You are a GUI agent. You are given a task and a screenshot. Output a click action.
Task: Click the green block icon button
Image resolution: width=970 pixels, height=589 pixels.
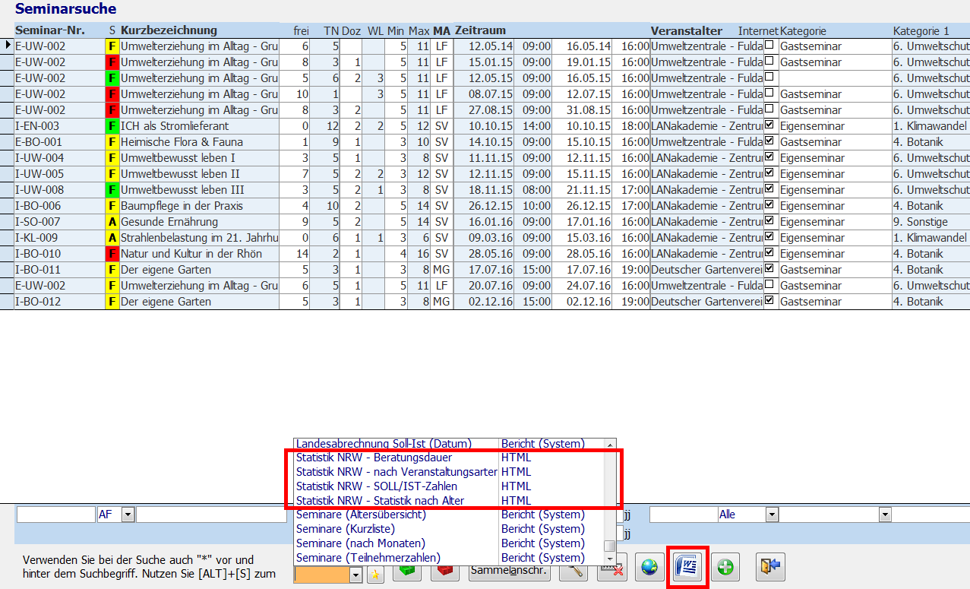pyautogui.click(x=407, y=572)
